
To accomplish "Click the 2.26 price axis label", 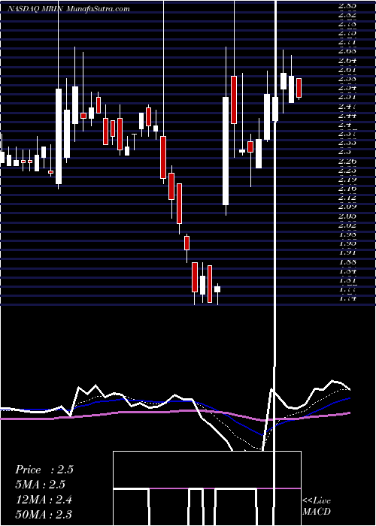I will tap(347, 161).
